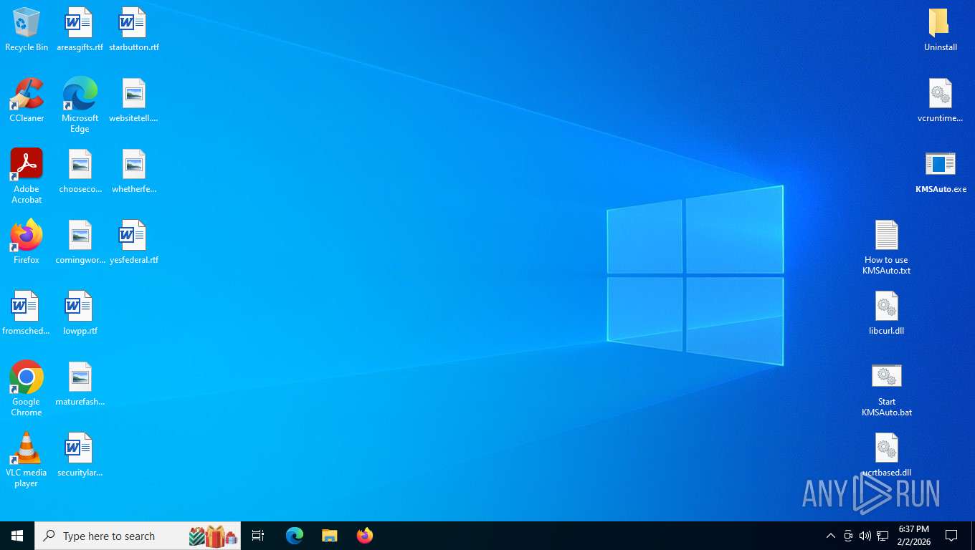975x550 pixels.
Task: Select the whetherfe image file icon
Action: pyautogui.click(x=134, y=172)
